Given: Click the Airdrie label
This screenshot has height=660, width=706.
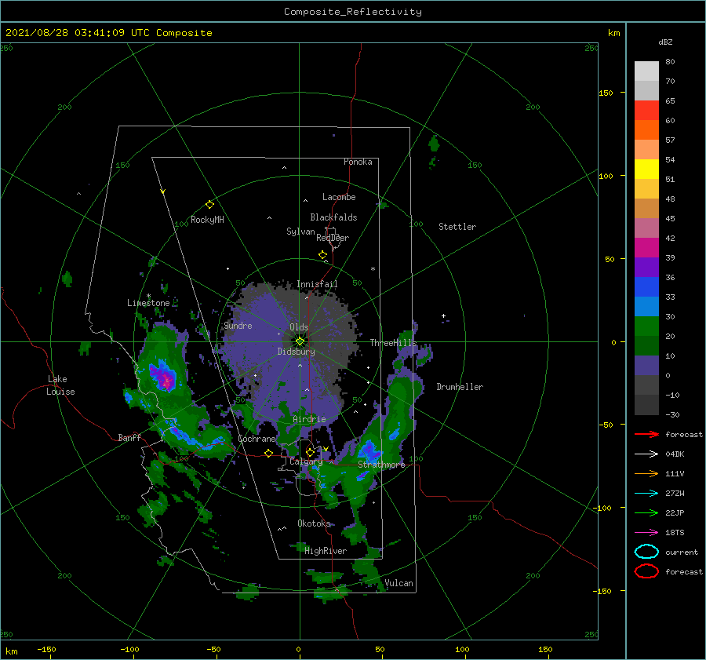Looking at the screenshot, I should (x=309, y=419).
